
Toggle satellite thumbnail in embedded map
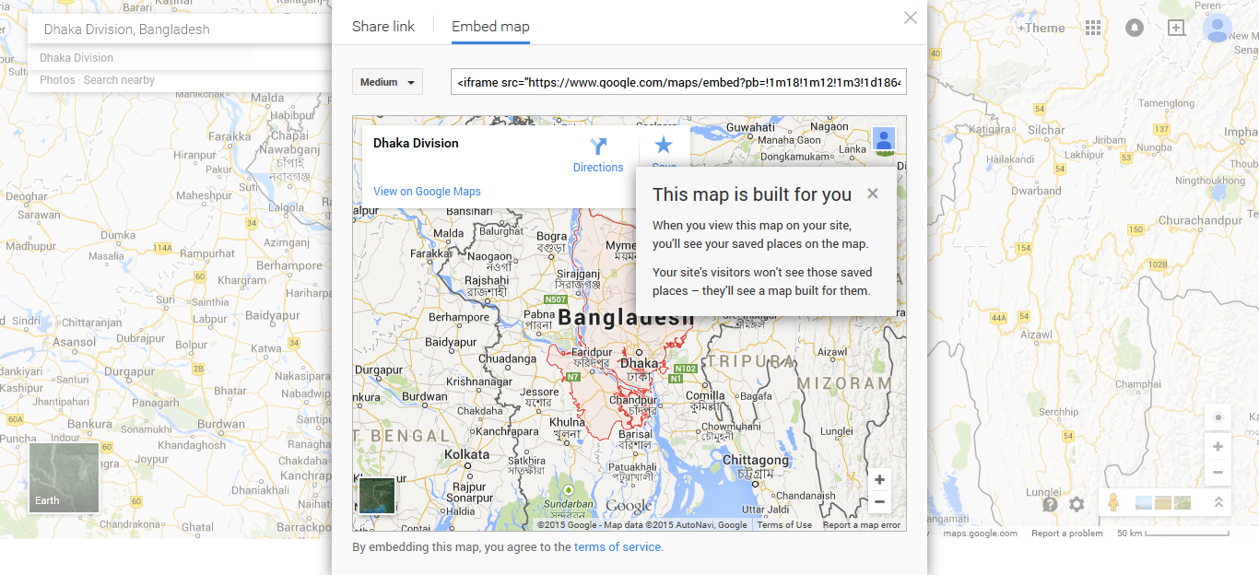tap(377, 495)
